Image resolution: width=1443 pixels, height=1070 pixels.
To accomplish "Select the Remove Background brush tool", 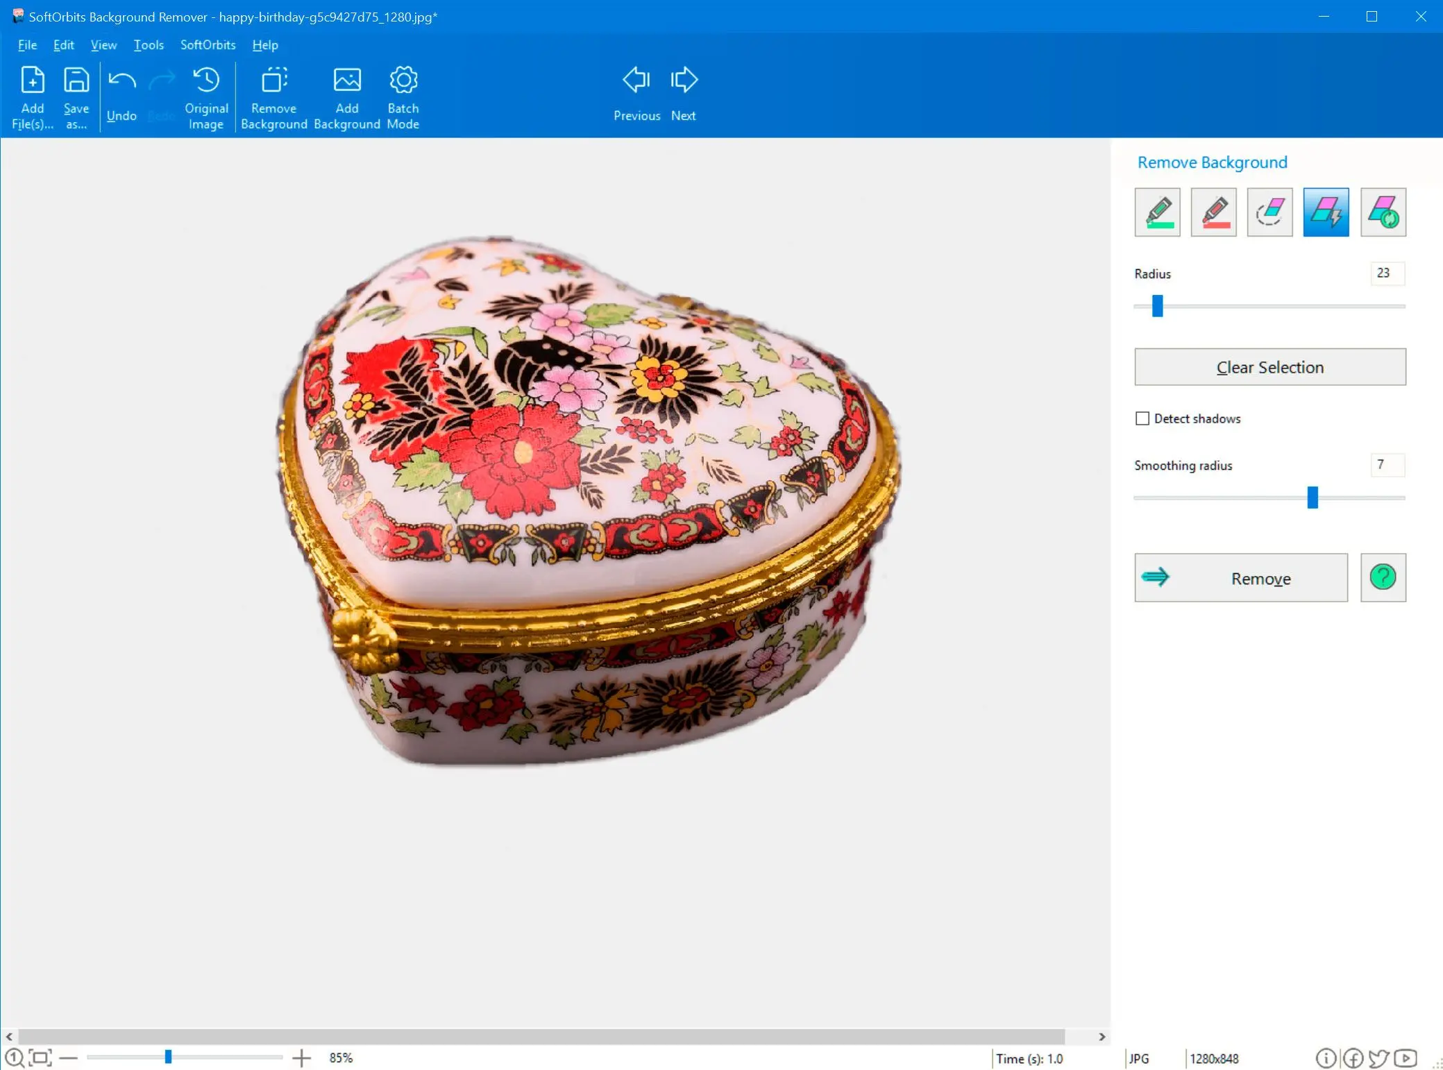I will point(1214,212).
